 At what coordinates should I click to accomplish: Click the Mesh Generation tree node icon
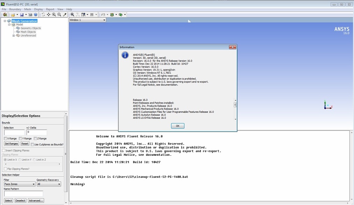click(9, 21)
